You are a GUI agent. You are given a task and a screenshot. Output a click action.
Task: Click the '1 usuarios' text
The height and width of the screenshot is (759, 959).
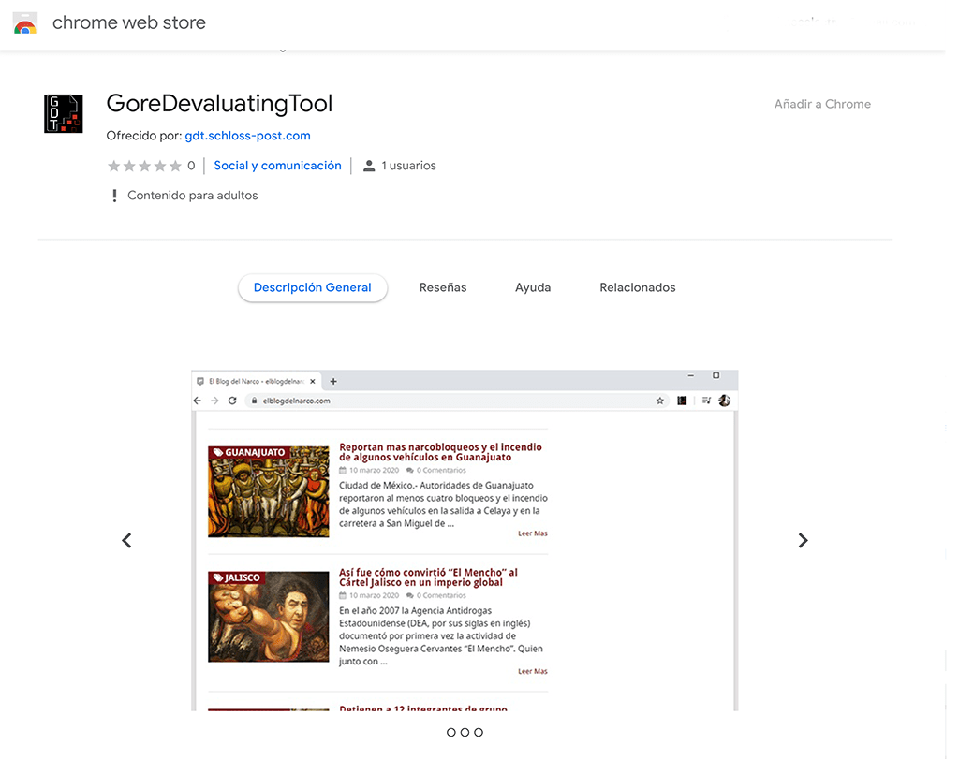click(x=408, y=166)
